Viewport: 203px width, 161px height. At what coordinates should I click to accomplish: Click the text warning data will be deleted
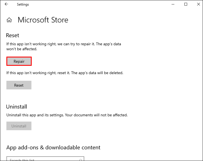click(x=65, y=73)
